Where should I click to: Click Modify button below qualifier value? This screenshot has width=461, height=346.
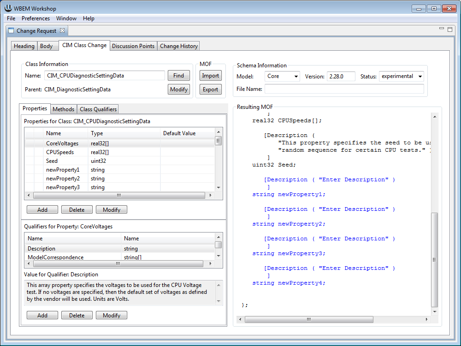point(112,315)
